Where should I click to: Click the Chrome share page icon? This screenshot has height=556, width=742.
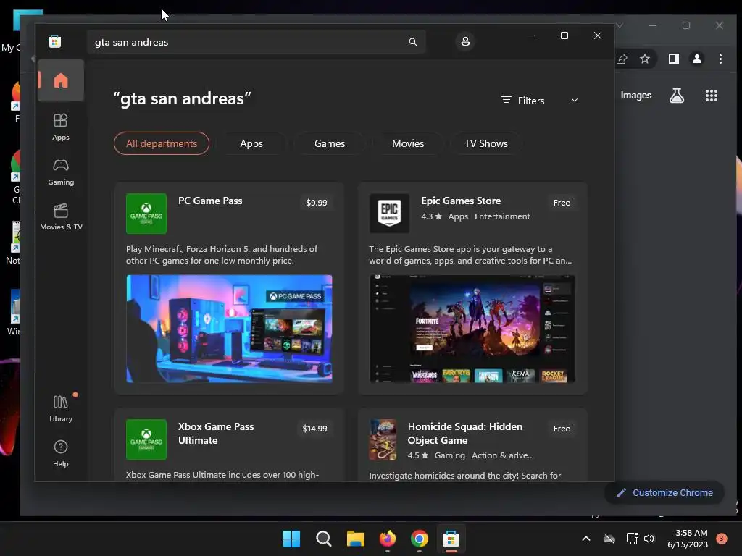point(622,59)
